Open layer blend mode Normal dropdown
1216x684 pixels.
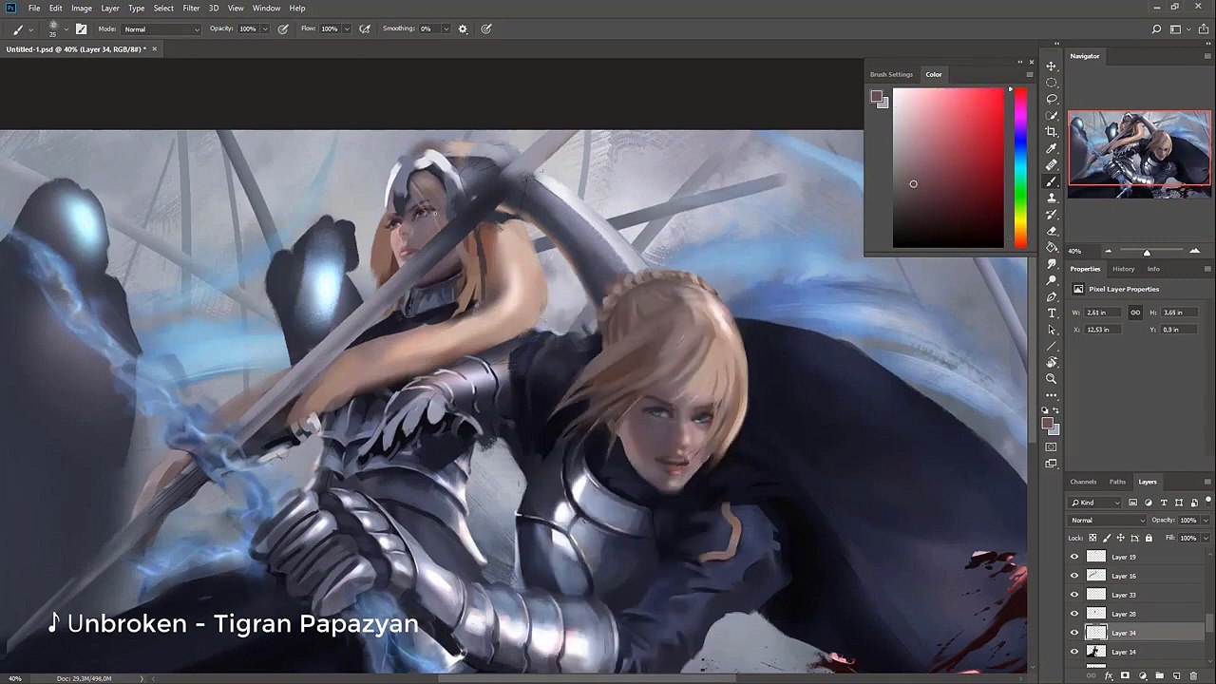tap(1108, 521)
